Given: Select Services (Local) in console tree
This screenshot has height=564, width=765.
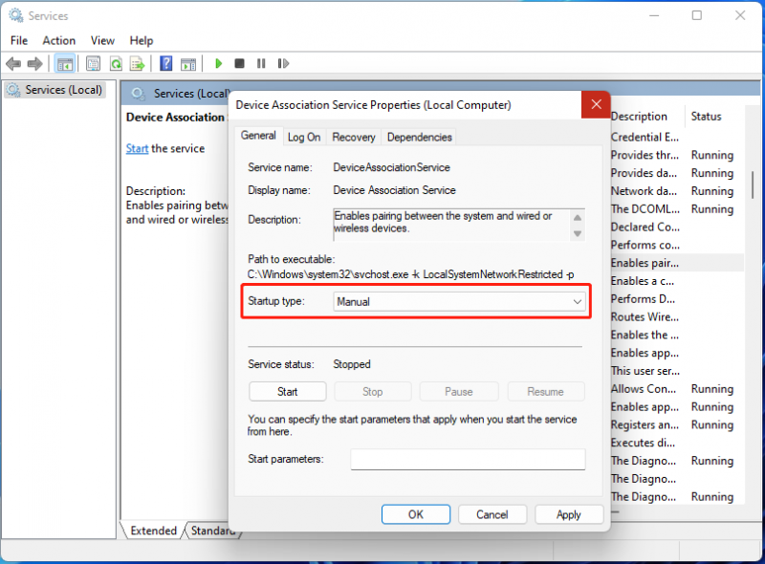Looking at the screenshot, I should tap(55, 90).
